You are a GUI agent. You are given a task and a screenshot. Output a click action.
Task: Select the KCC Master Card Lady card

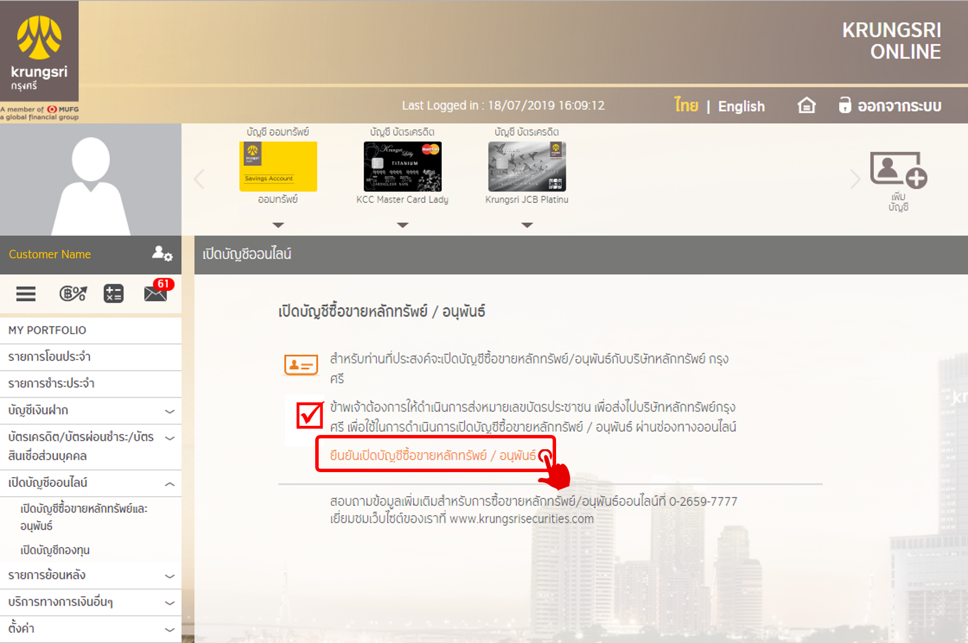pos(403,166)
